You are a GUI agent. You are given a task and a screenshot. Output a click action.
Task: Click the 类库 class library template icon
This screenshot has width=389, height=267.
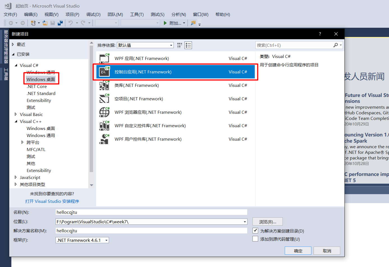tap(104, 85)
